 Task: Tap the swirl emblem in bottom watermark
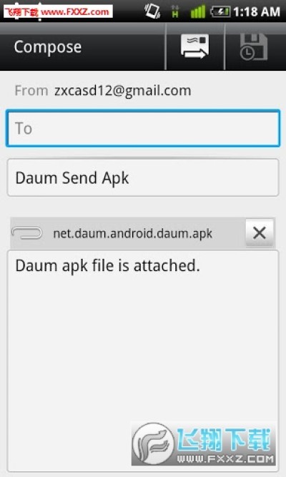[153, 443]
